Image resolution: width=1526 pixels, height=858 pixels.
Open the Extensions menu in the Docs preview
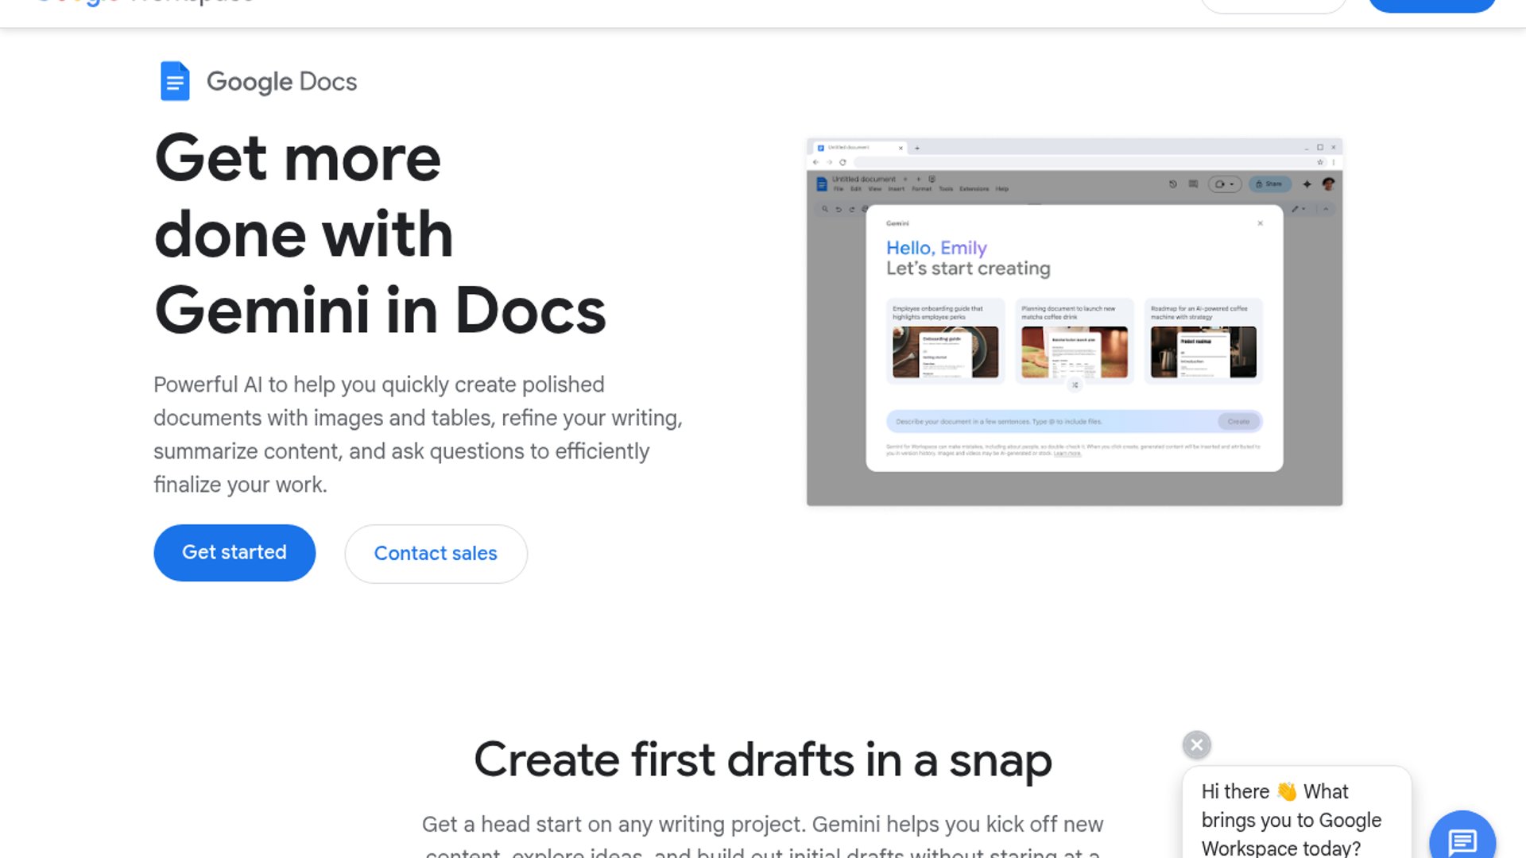coord(974,189)
